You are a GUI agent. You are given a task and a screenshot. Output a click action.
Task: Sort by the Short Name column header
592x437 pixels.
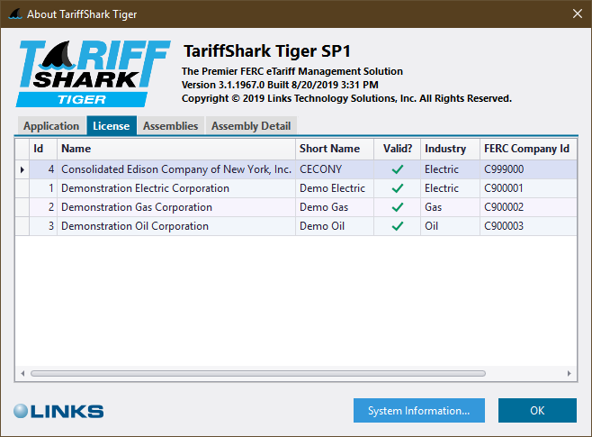[x=335, y=149]
